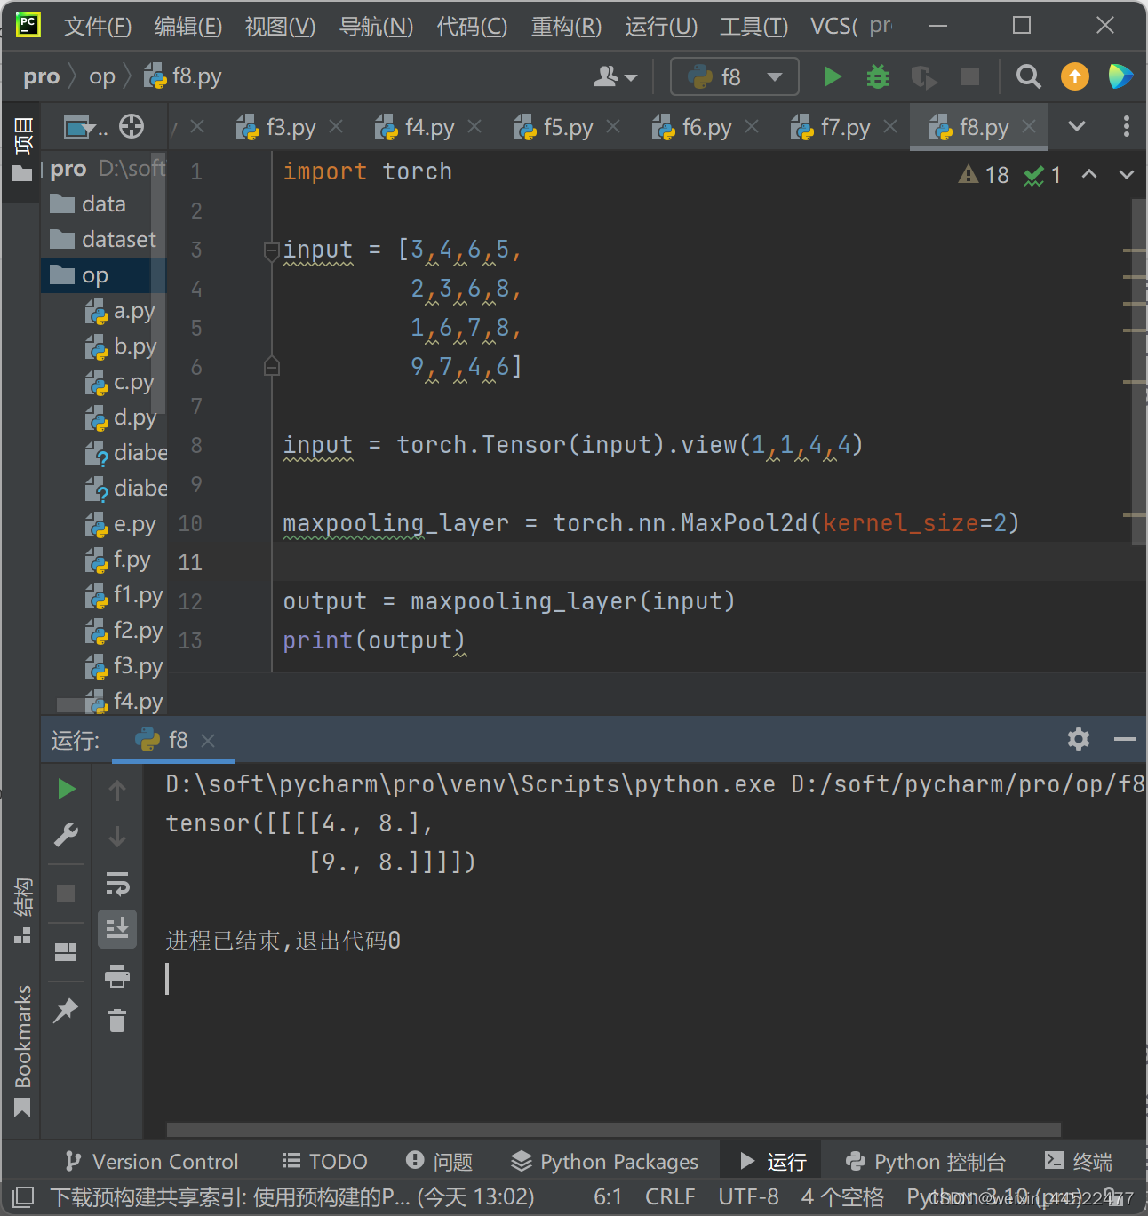This screenshot has width=1148, height=1216.
Task: Click the pro breadcrumb in navigation bar
Action: (x=41, y=77)
